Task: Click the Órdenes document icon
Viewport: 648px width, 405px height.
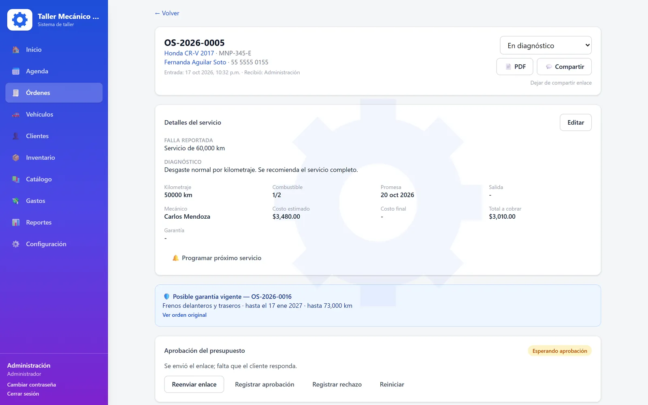Action: tap(16, 93)
